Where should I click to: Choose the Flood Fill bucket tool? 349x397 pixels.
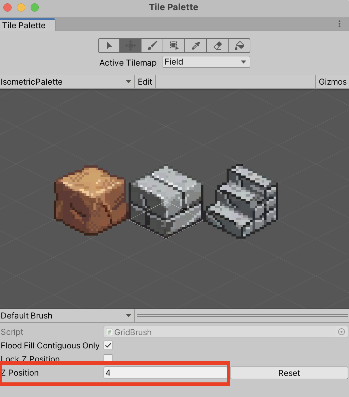point(239,46)
